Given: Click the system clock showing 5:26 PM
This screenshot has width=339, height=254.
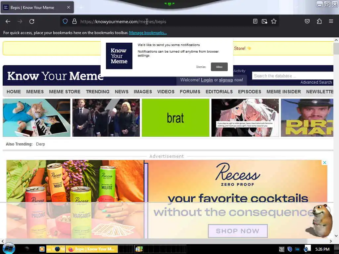Looking at the screenshot, I should [x=322, y=249].
